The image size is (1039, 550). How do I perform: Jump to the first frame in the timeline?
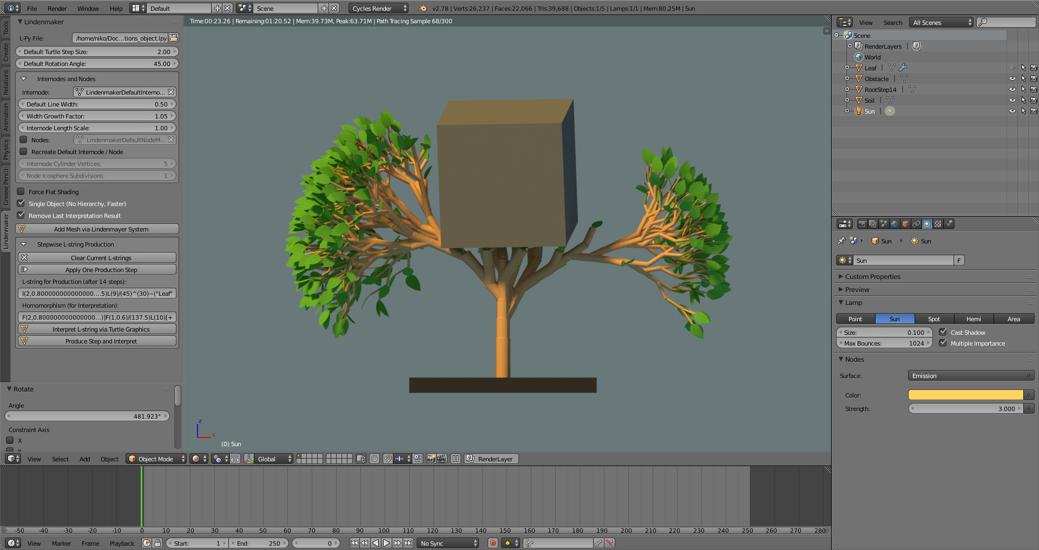point(354,543)
